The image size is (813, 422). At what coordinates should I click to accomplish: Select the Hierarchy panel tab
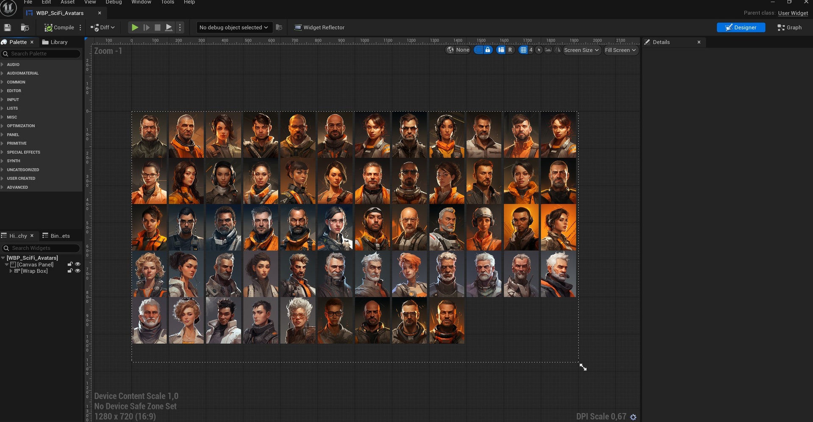(18, 236)
